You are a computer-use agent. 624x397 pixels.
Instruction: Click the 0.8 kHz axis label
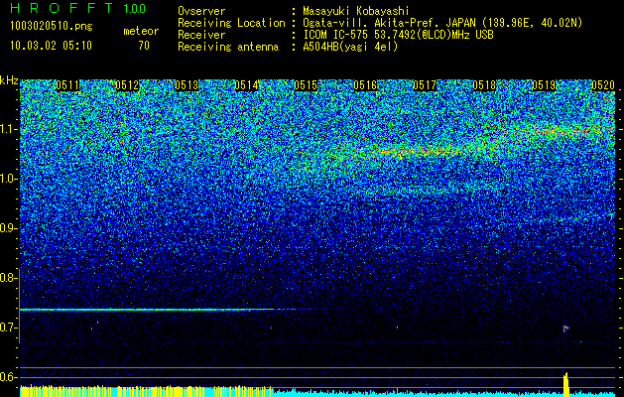tap(8, 278)
